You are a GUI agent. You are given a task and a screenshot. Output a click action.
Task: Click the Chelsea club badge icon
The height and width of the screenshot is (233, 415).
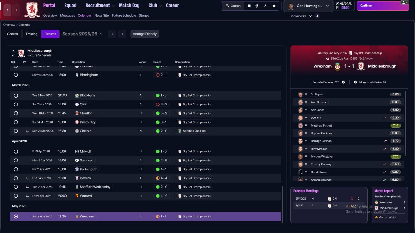77,131
